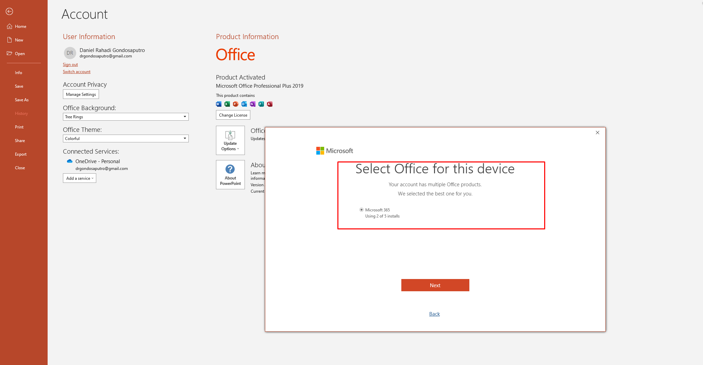703x365 pixels.
Task: Click the Back link in the dialog
Action: (434, 314)
